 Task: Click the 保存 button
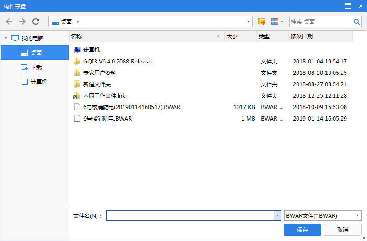[x=302, y=230]
